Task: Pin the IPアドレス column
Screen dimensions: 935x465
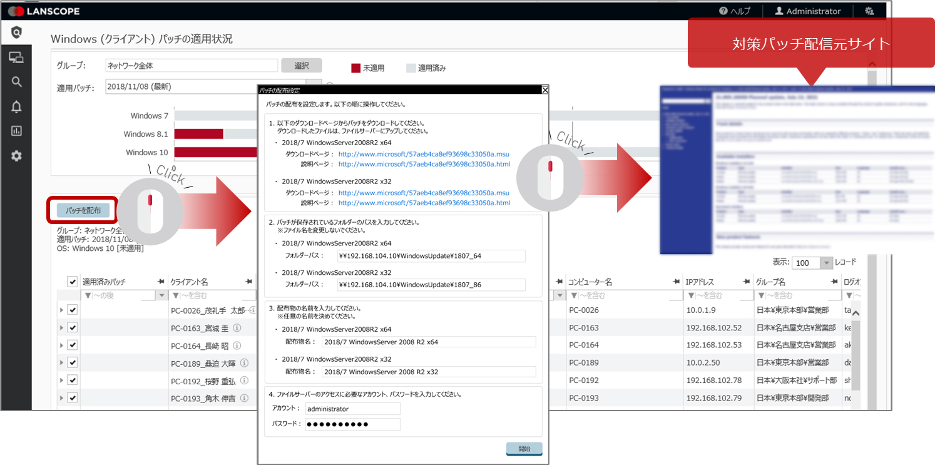Action: (747, 282)
